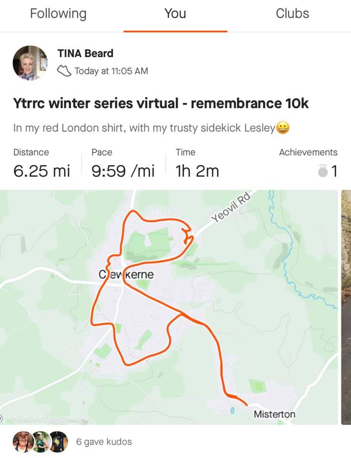This screenshot has width=351, height=458.
Task: Open the orange route map
Action: point(169,307)
